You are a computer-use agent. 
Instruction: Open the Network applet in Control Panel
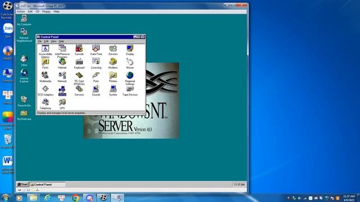pyautogui.click(x=62, y=77)
